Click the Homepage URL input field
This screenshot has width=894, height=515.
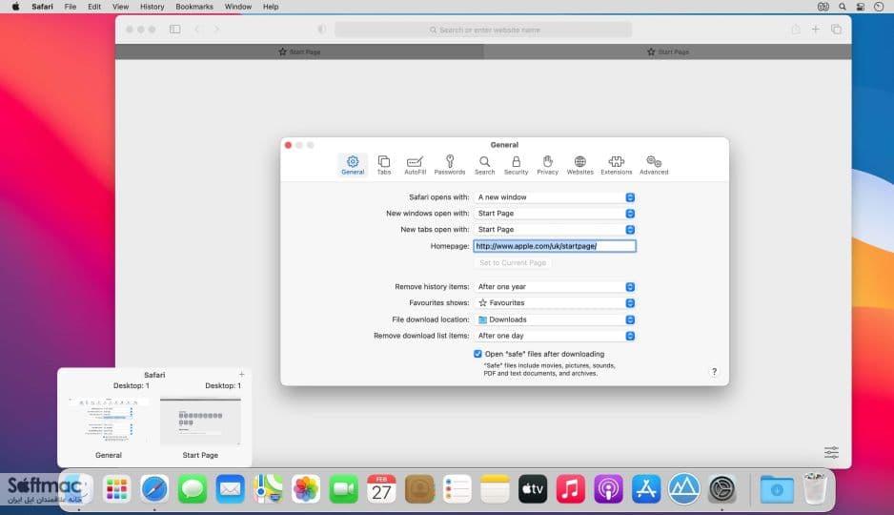click(x=555, y=246)
